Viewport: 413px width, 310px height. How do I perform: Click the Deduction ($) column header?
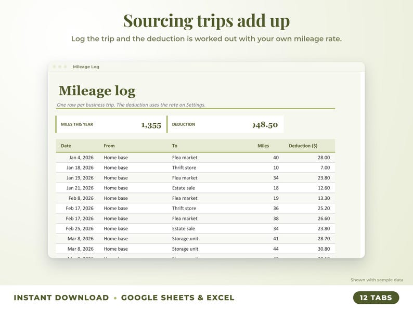point(303,146)
